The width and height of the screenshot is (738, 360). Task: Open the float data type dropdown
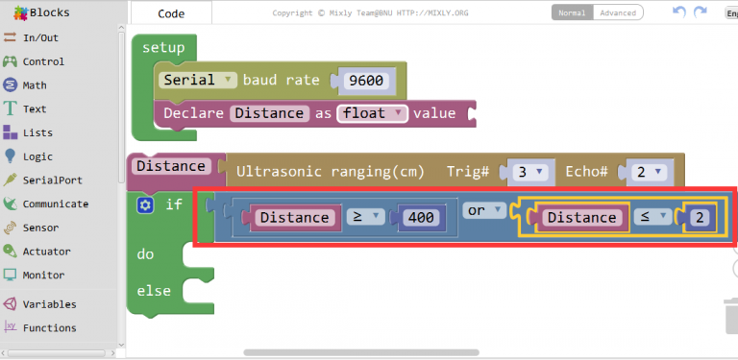point(372,113)
